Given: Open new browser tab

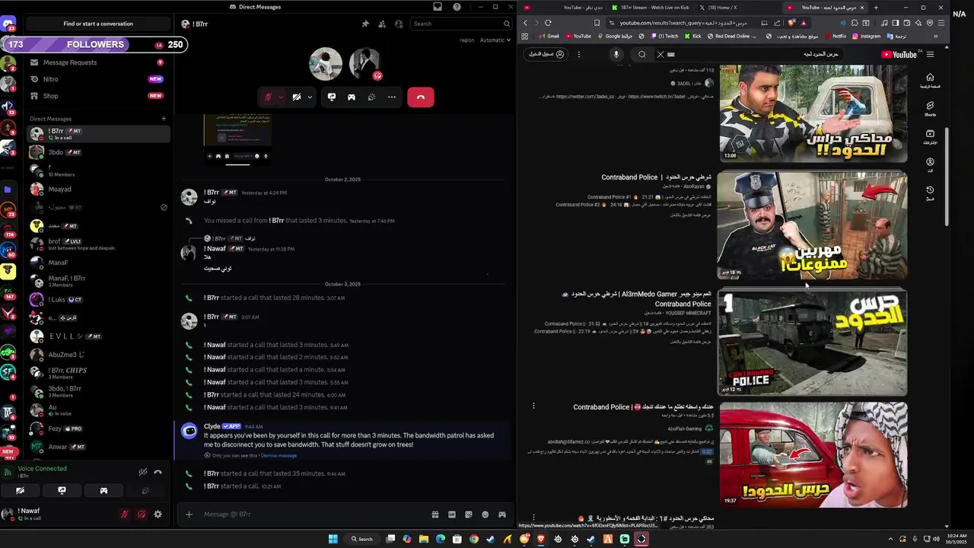Looking at the screenshot, I should pos(876,8).
